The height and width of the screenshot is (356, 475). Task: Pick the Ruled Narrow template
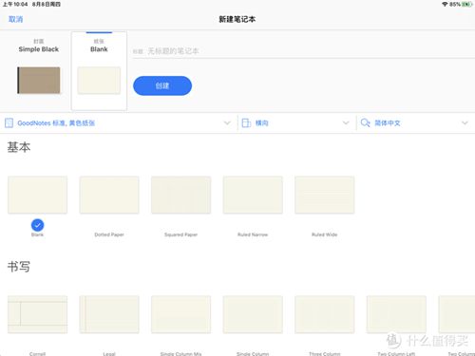pyautogui.click(x=253, y=195)
